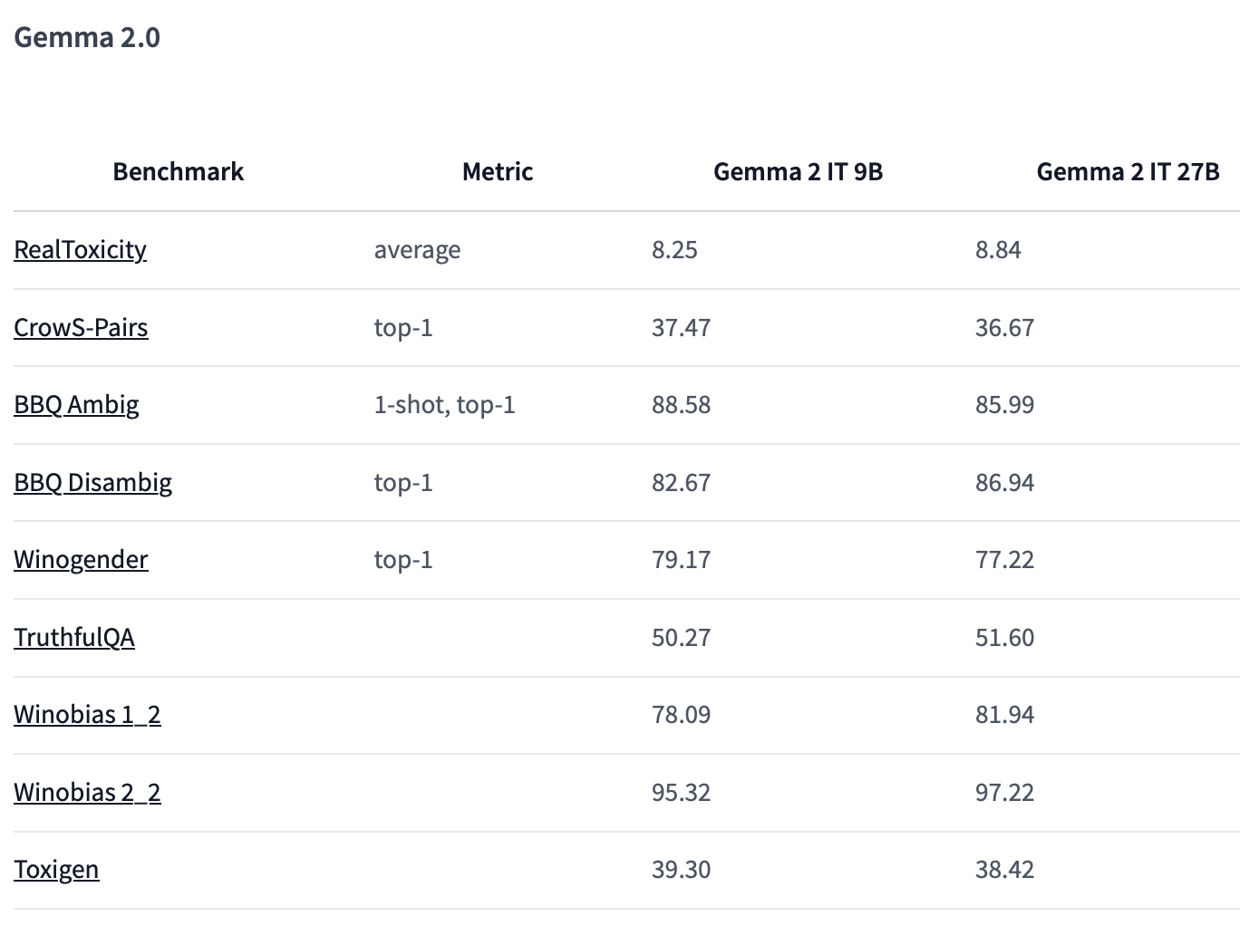Click the average metric cell
The image size is (1240, 926).
(417, 250)
